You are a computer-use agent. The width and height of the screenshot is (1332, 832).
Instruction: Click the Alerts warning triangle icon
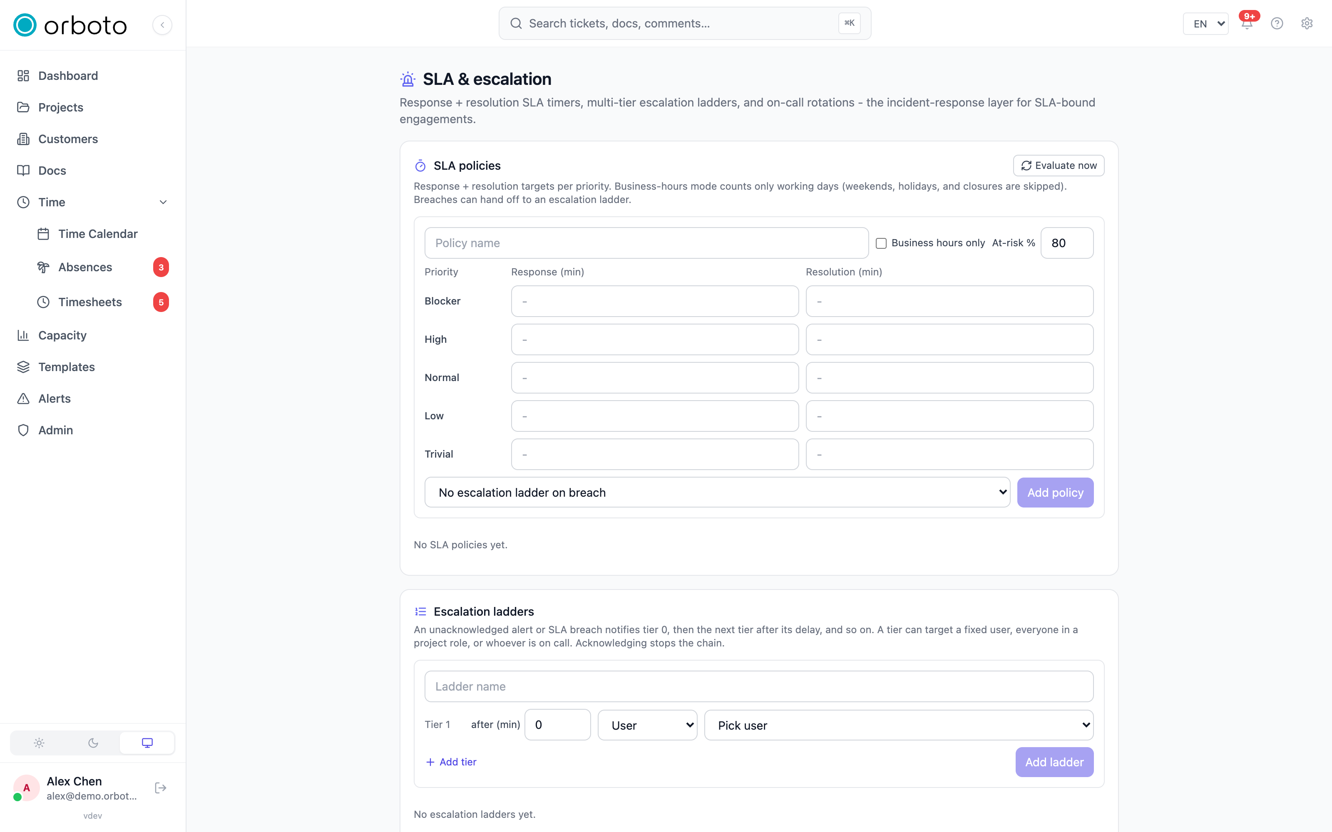(23, 399)
